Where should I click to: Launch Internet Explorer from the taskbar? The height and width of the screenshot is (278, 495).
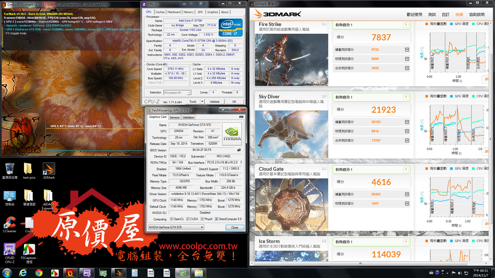pyautogui.click(x=23, y=273)
